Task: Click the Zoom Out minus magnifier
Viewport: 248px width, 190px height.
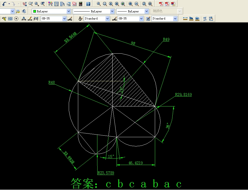Action: [x=136, y=4]
